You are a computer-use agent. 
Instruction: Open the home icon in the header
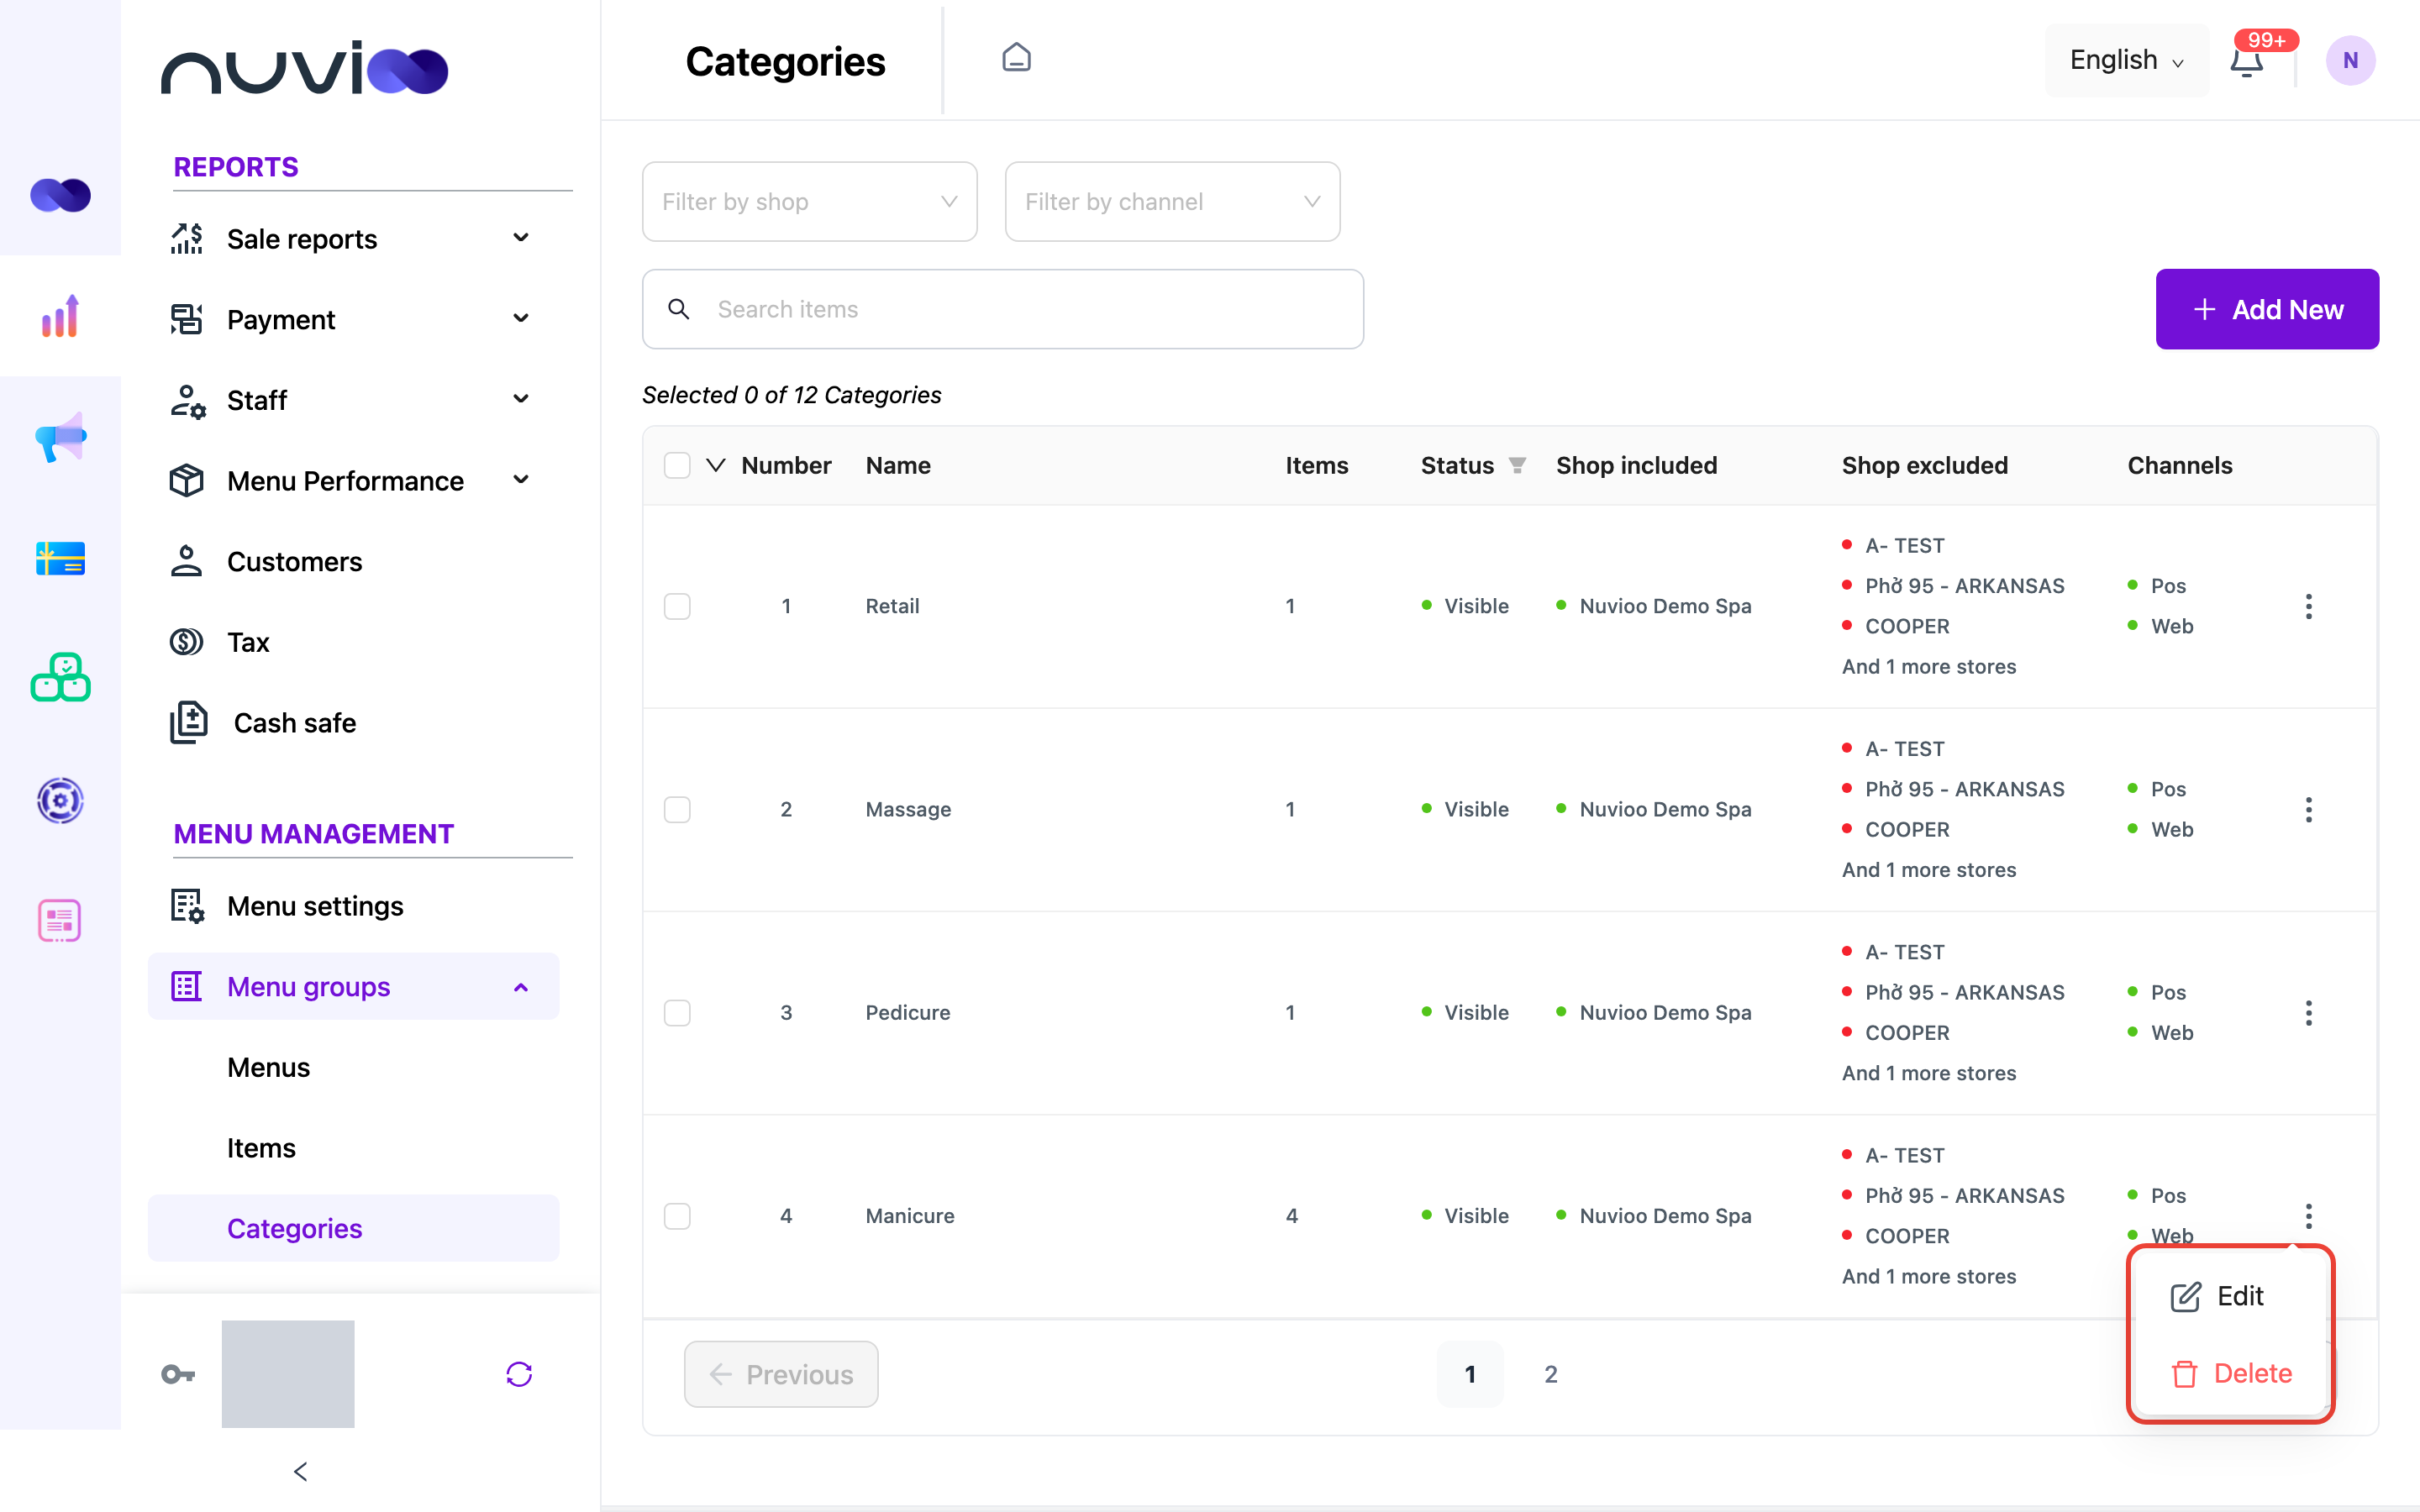pos(1016,58)
